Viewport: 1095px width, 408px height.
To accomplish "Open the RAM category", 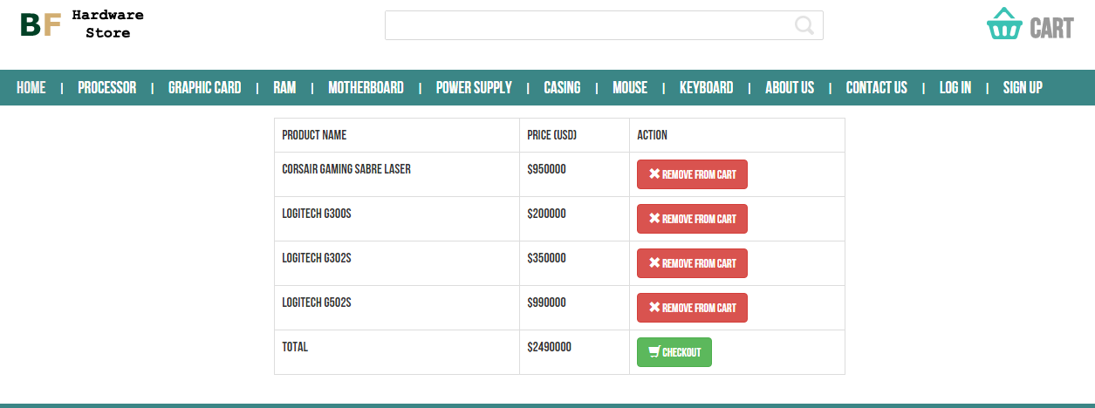I will click(x=284, y=88).
